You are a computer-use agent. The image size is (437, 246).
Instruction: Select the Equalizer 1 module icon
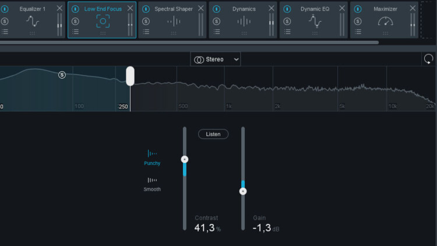[32, 22]
